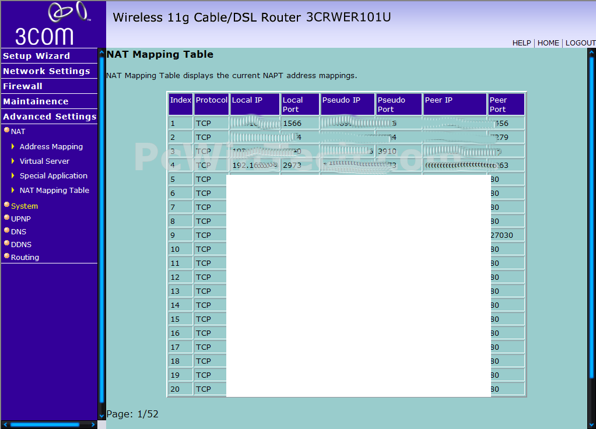Open the Address Mapping page
This screenshot has height=429, width=596.
point(51,147)
